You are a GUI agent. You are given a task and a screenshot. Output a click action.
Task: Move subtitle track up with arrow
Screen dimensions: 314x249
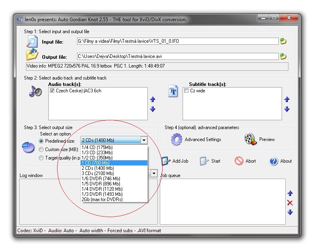coord(287,99)
